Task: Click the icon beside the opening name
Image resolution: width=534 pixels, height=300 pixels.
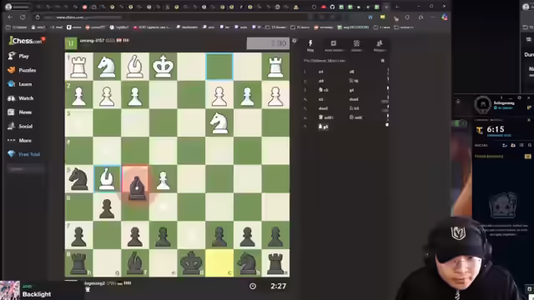Action: click(383, 61)
